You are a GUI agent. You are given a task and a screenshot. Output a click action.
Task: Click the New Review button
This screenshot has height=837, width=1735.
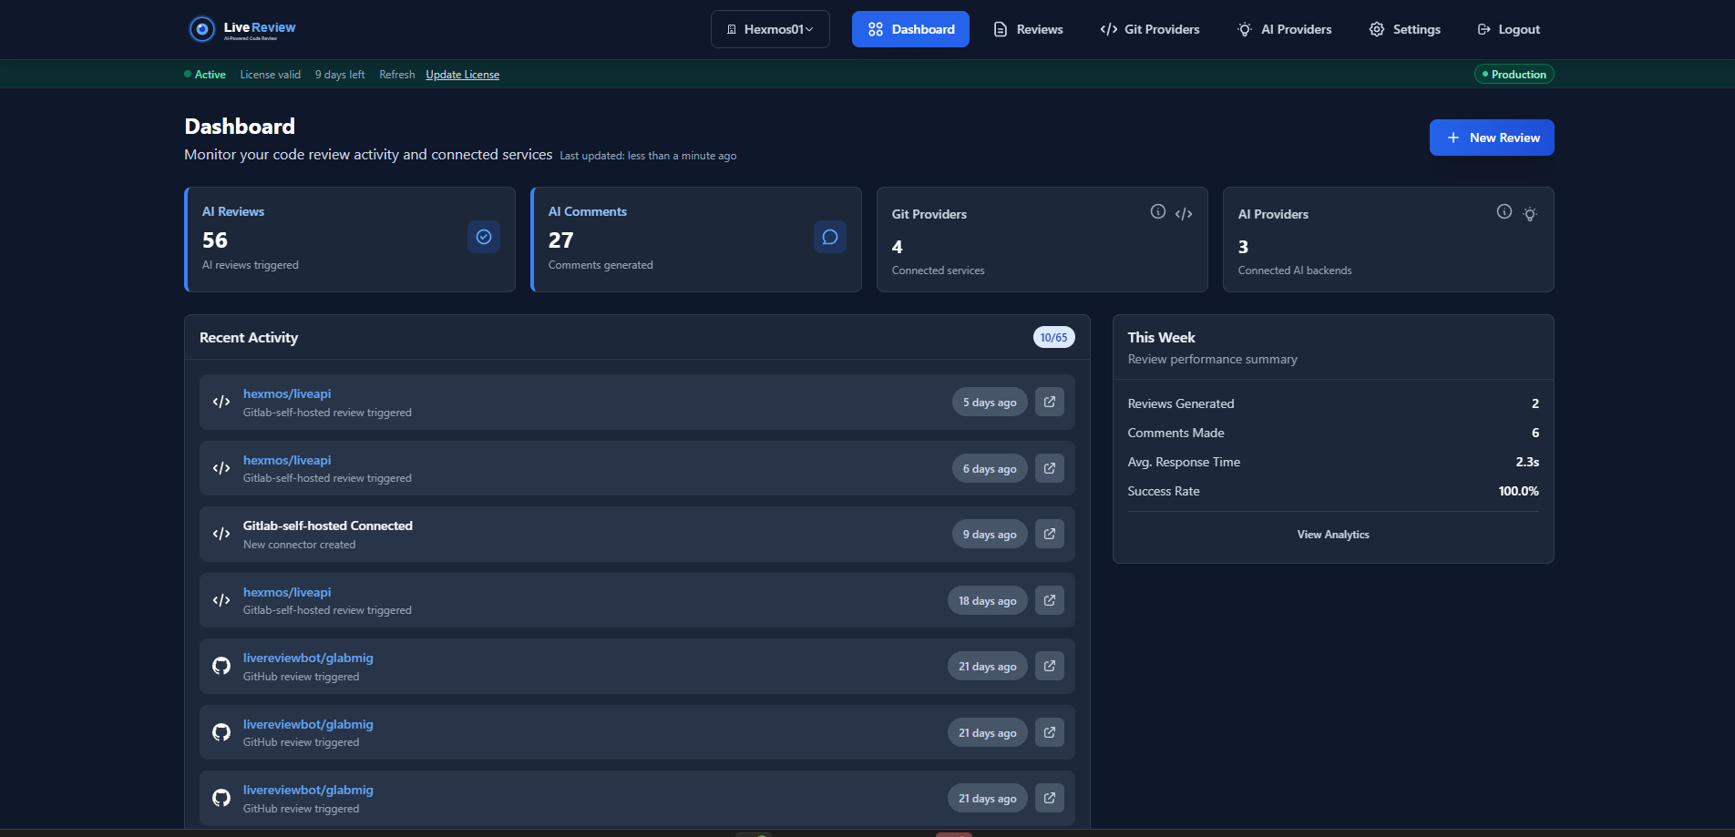1492,137
